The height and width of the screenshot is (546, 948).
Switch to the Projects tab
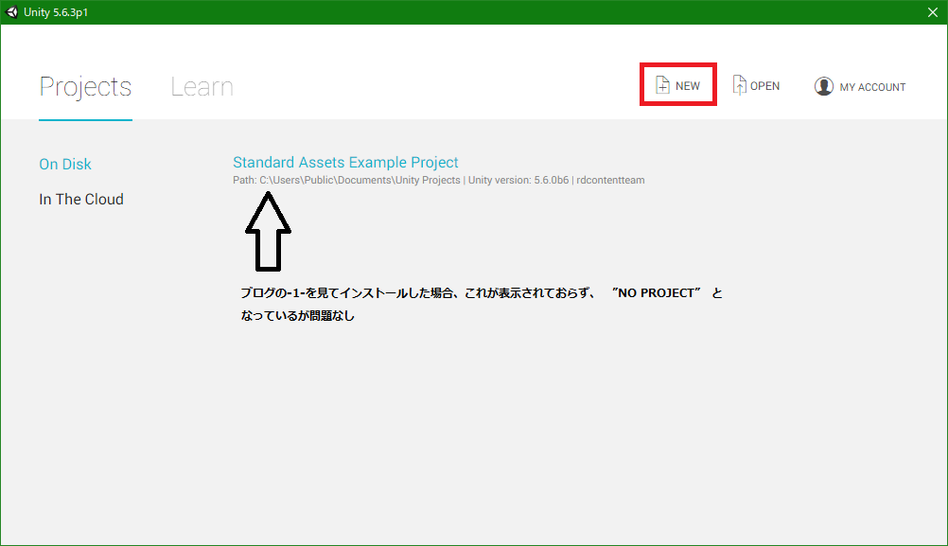tap(85, 86)
